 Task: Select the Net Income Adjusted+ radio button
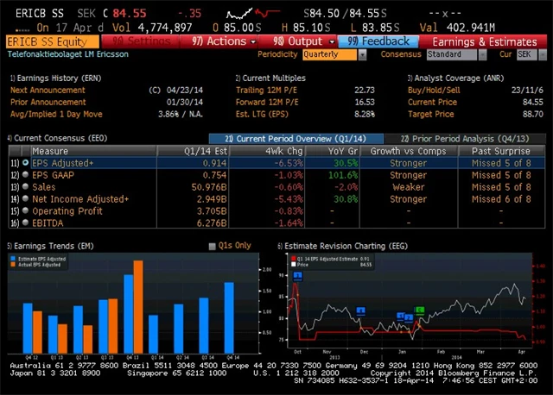[x=25, y=198]
